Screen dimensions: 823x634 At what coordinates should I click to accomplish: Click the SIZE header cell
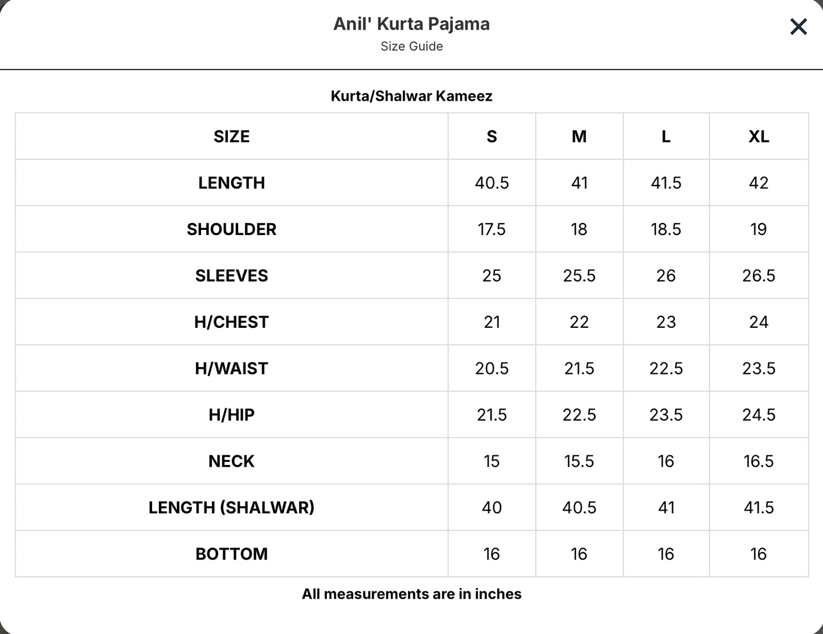(x=232, y=137)
